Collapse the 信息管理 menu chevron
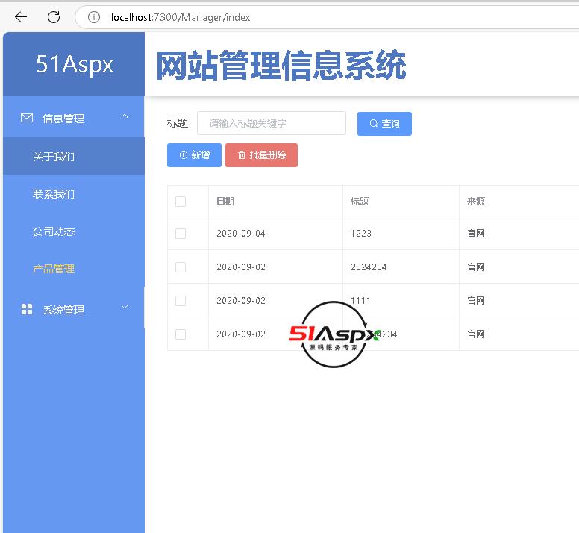This screenshot has width=579, height=533. pyautogui.click(x=125, y=117)
